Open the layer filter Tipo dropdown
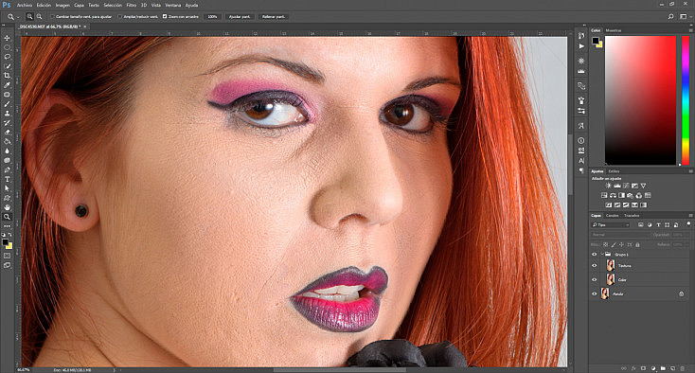695x373 pixels. coord(611,225)
